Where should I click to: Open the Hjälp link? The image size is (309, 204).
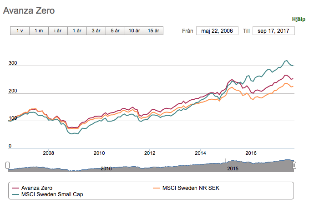pos(299,19)
